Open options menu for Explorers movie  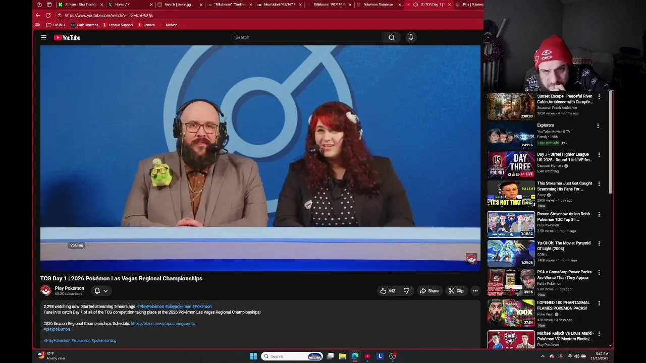pyautogui.click(x=598, y=126)
